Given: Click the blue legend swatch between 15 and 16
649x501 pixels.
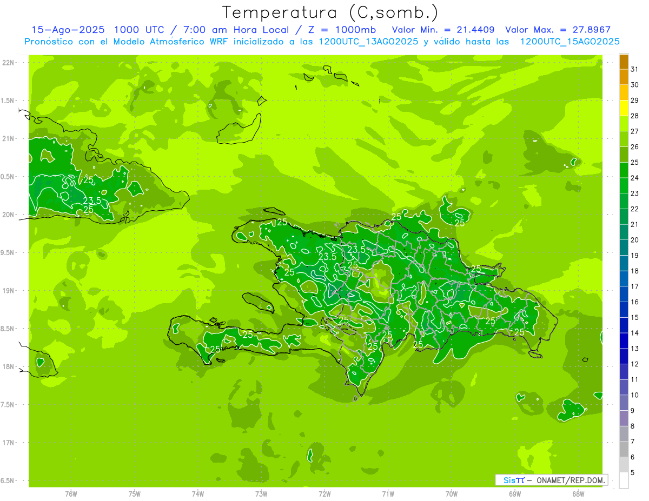Looking at the screenshot, I should (624, 310).
